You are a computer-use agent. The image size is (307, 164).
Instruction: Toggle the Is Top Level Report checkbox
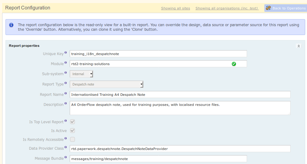point(72,122)
